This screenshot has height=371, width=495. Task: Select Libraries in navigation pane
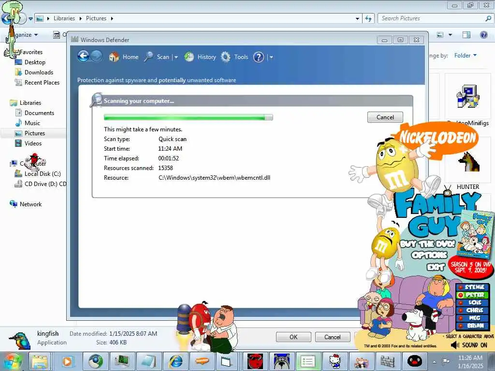(30, 103)
